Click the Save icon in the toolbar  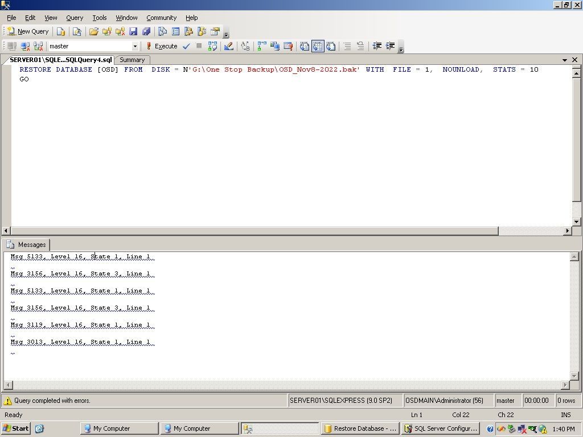134,31
